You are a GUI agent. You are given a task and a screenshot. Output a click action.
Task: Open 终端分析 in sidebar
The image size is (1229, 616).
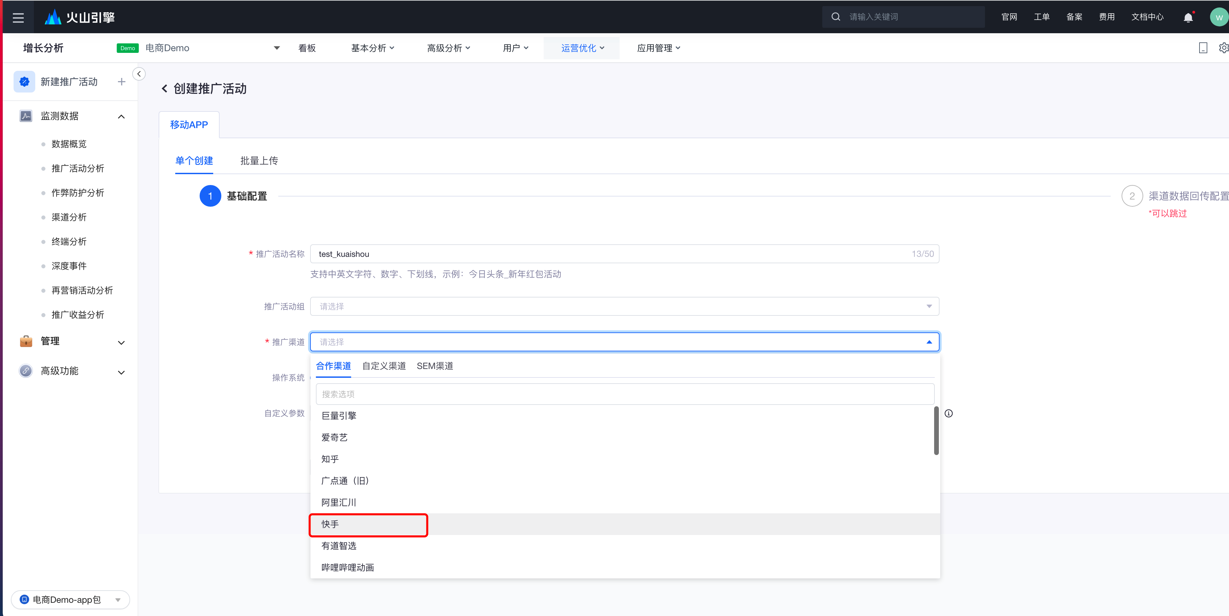pyautogui.click(x=69, y=241)
